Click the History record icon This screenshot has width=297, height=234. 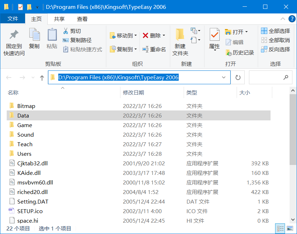coord(228,53)
